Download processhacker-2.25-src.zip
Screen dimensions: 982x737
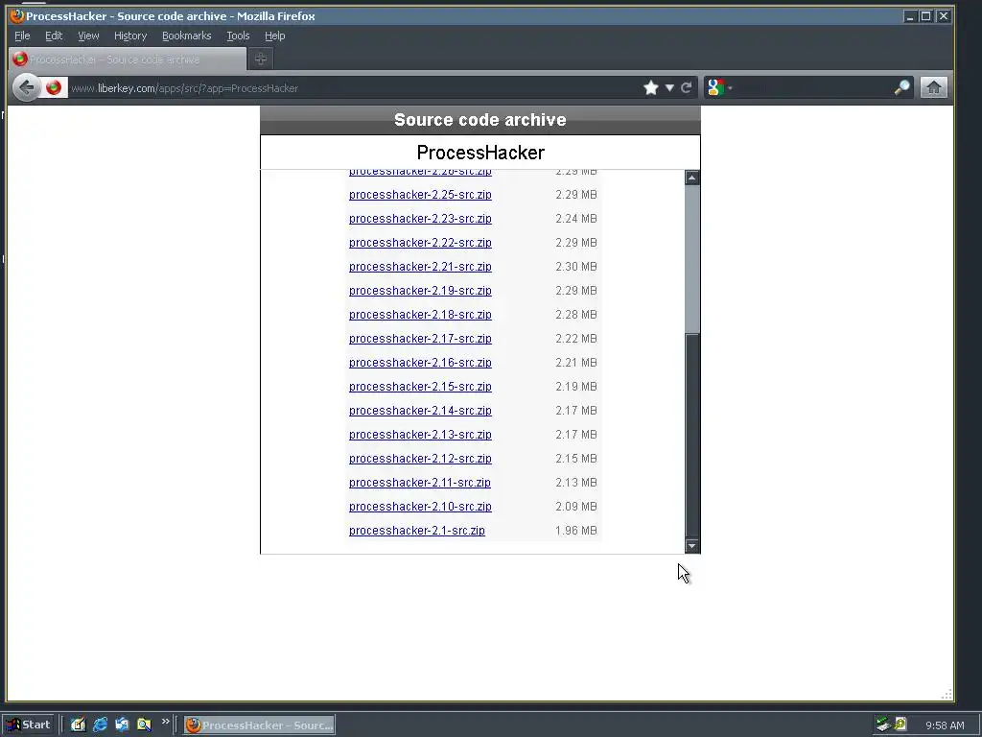pyautogui.click(x=420, y=195)
